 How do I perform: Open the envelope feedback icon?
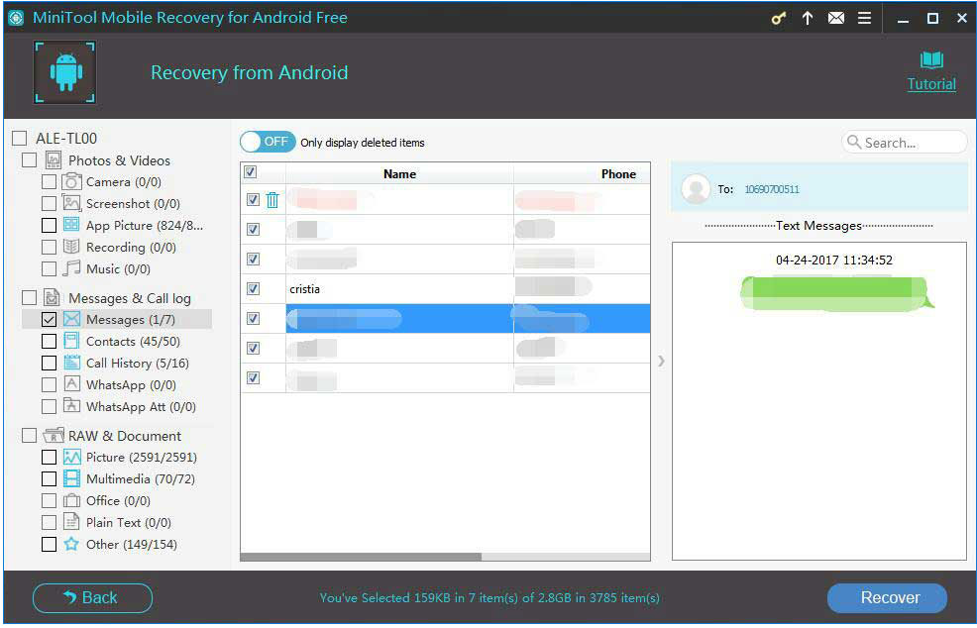tap(835, 19)
